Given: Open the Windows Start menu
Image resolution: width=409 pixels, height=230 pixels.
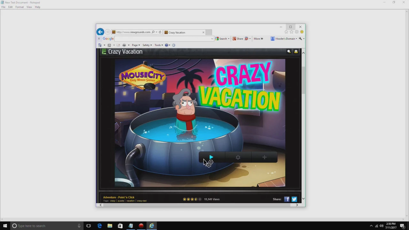Looking at the screenshot, I should [x=5, y=226].
